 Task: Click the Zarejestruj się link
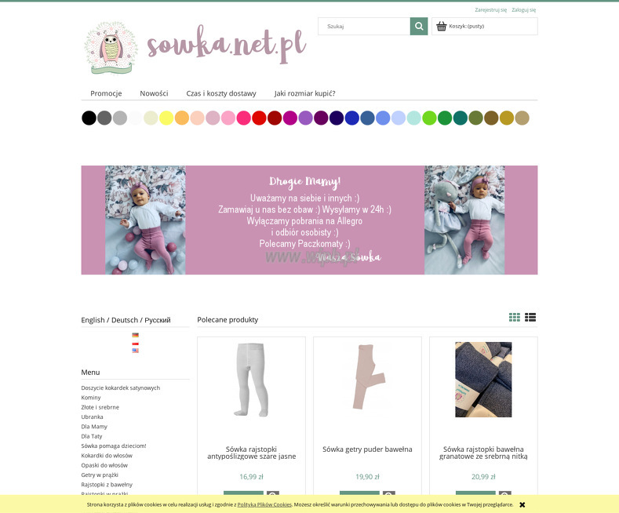490,10
